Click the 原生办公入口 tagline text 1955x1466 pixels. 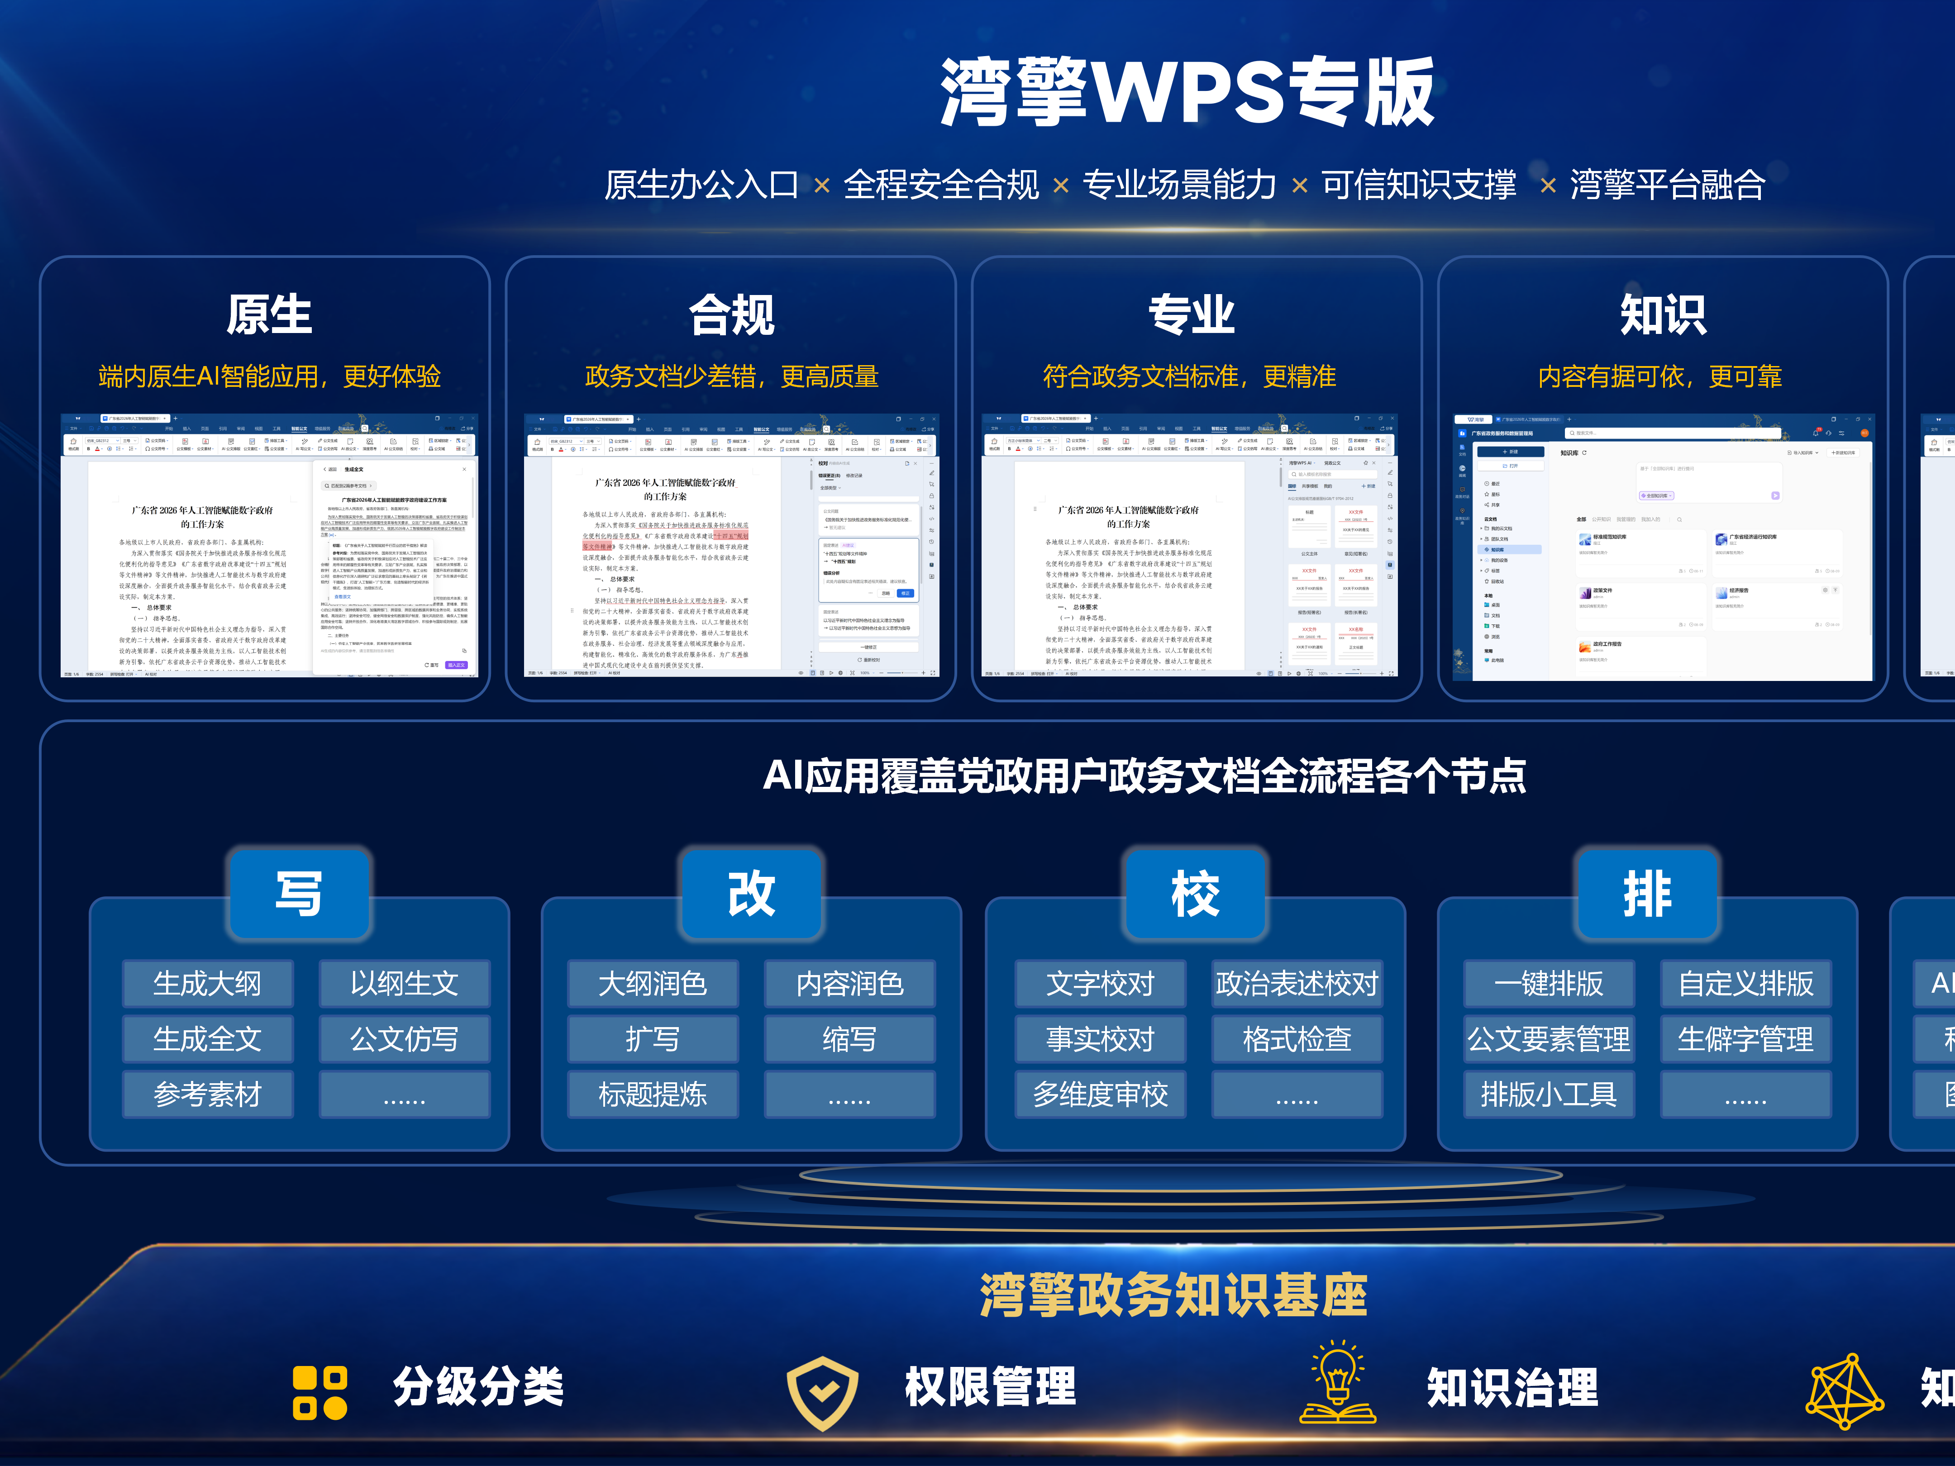[702, 185]
